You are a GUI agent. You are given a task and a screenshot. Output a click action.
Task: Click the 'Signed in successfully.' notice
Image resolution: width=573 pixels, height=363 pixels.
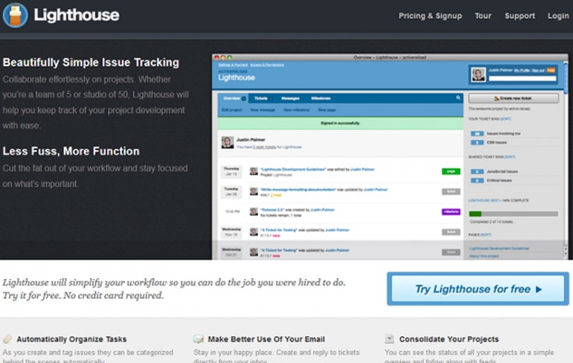tap(340, 123)
